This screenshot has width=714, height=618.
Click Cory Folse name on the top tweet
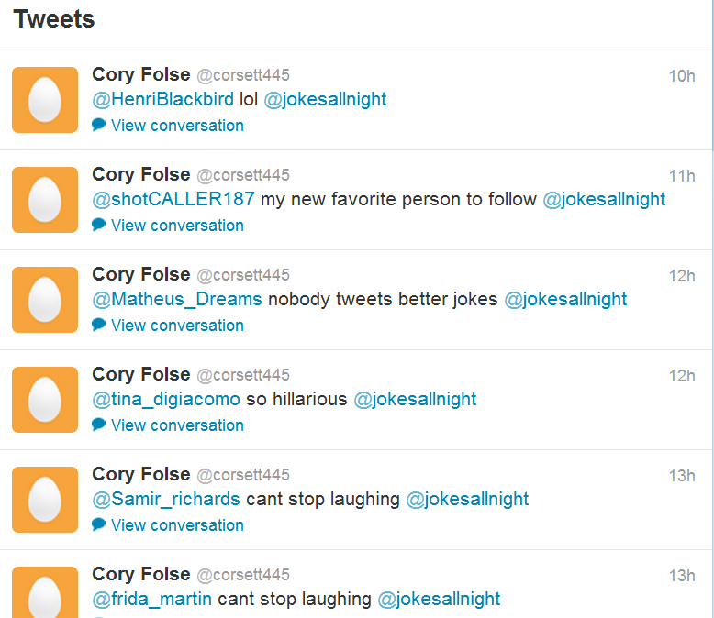point(140,74)
